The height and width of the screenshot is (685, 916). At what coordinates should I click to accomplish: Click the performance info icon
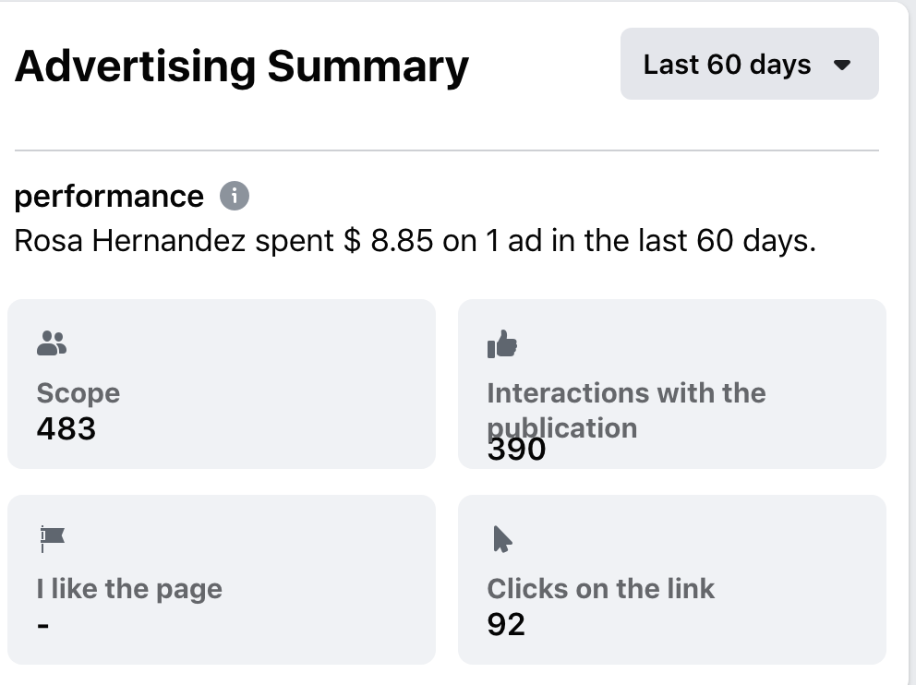(x=235, y=196)
